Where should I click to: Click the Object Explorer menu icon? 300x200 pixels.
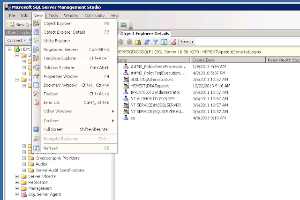pyautogui.click(x=36, y=23)
